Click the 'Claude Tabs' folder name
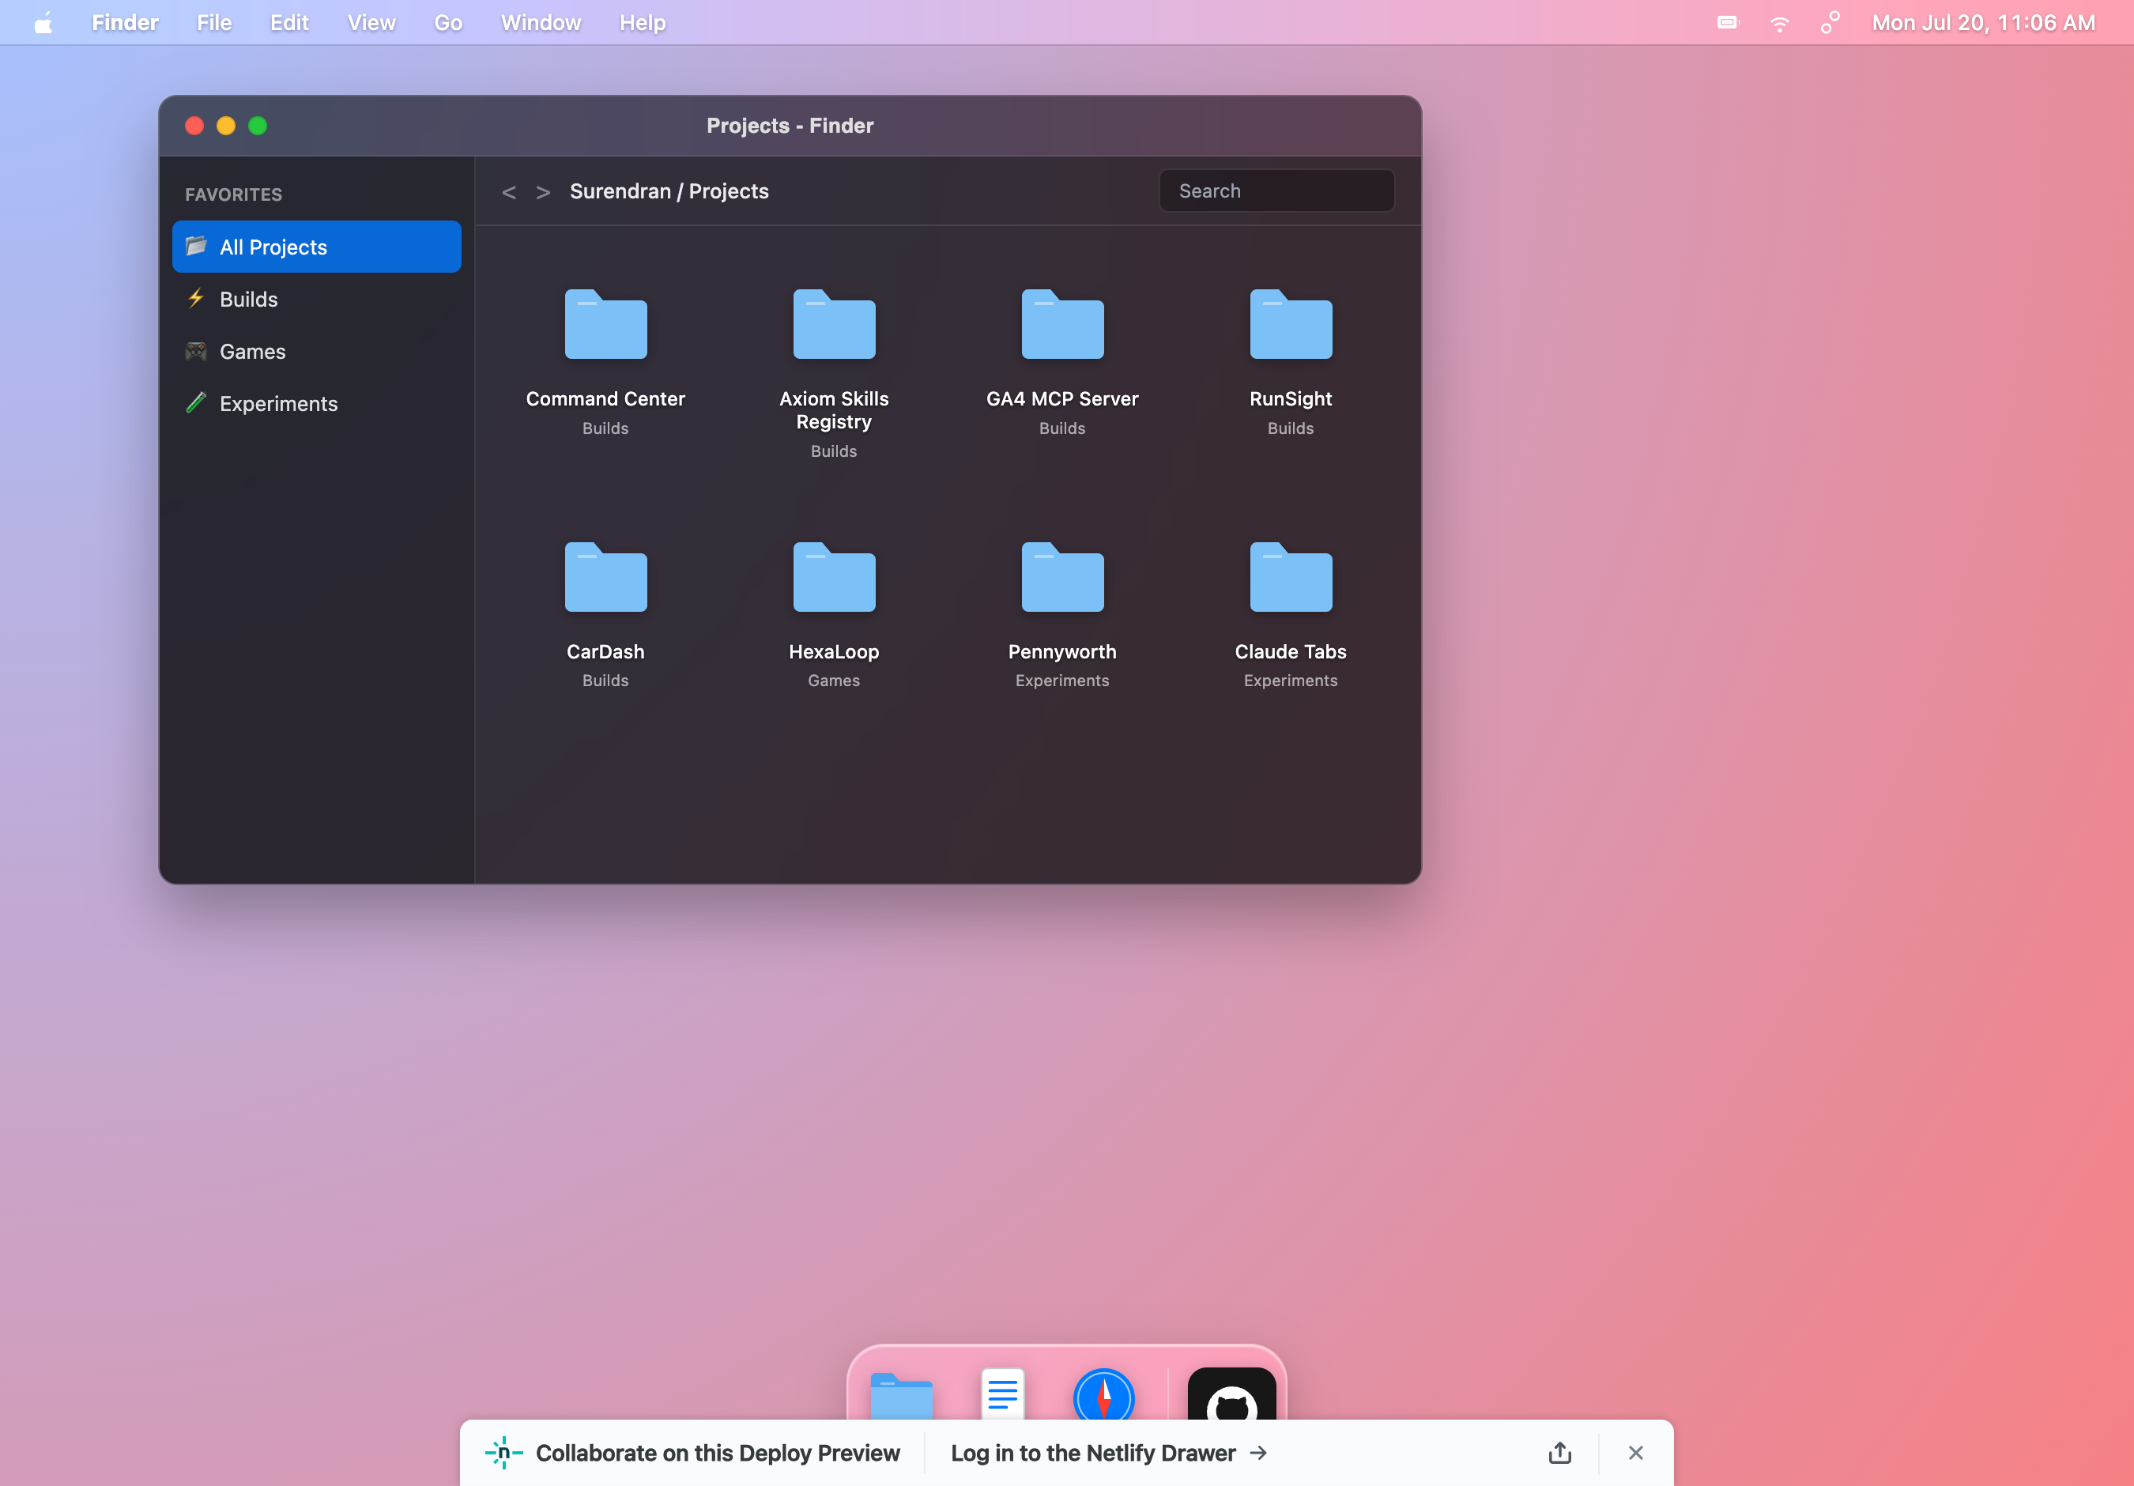 coord(1290,651)
